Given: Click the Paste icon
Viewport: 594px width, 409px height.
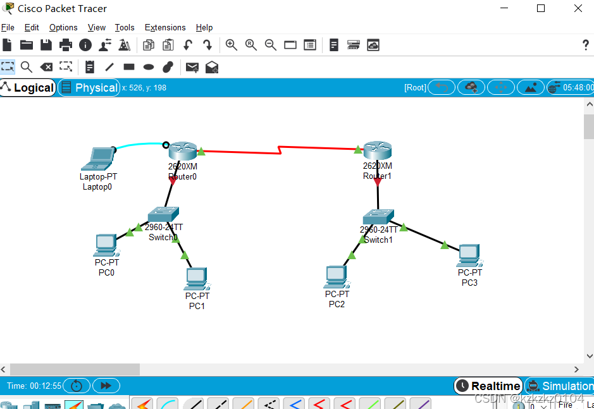Looking at the screenshot, I should tap(168, 45).
